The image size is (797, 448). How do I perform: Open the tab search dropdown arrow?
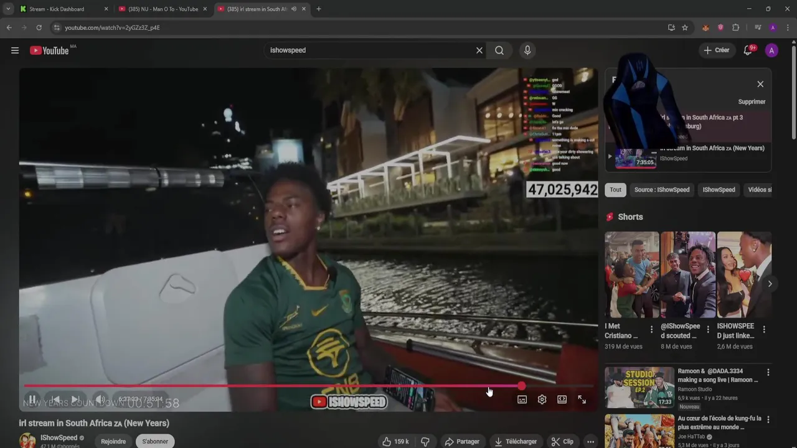pos(8,9)
